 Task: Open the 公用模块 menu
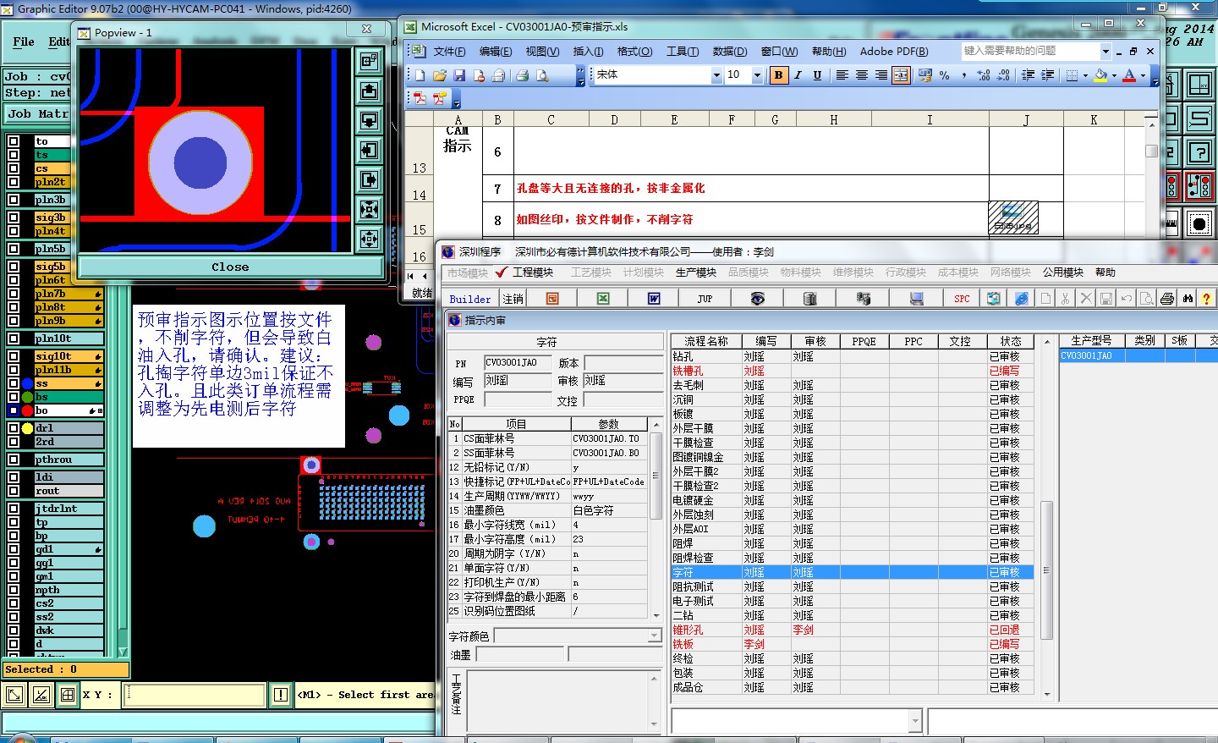click(1063, 272)
